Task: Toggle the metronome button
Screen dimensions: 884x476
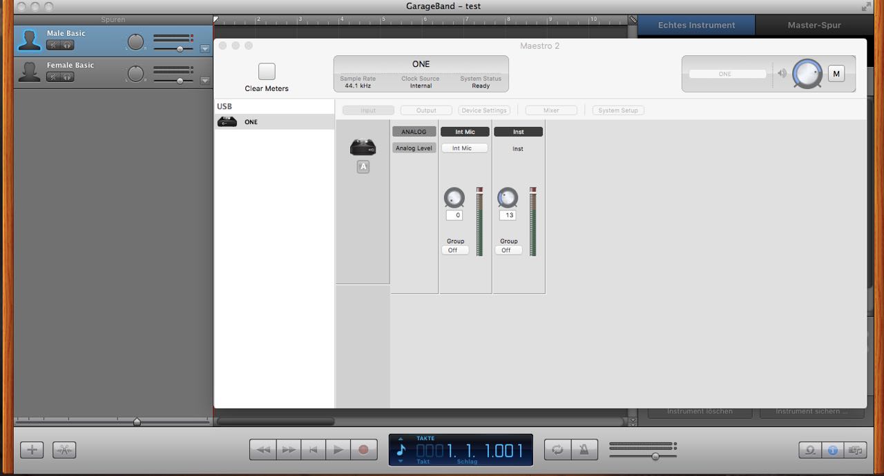Action: tap(584, 450)
